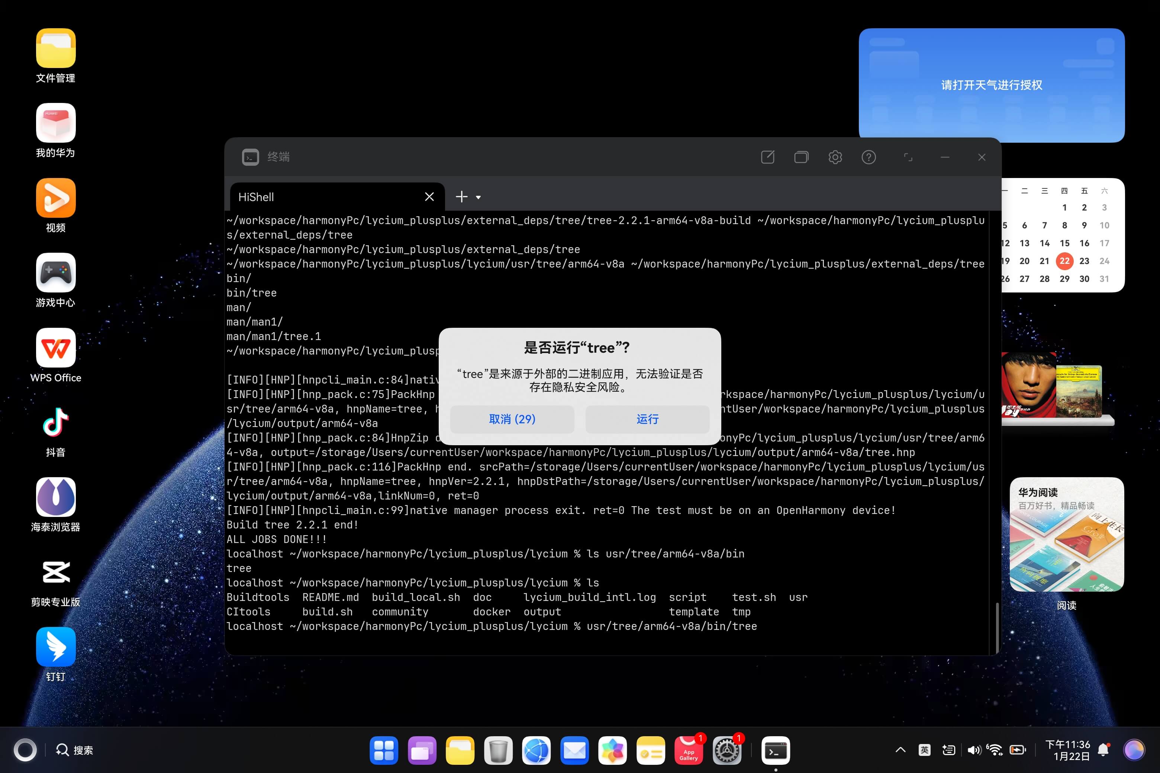Viewport: 1160px width, 773px height.
Task: Add a new terminal tab with plus icon
Action: 461,197
